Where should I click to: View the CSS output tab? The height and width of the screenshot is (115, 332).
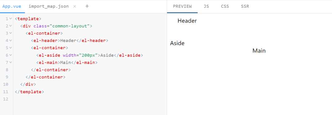tap(225, 6)
